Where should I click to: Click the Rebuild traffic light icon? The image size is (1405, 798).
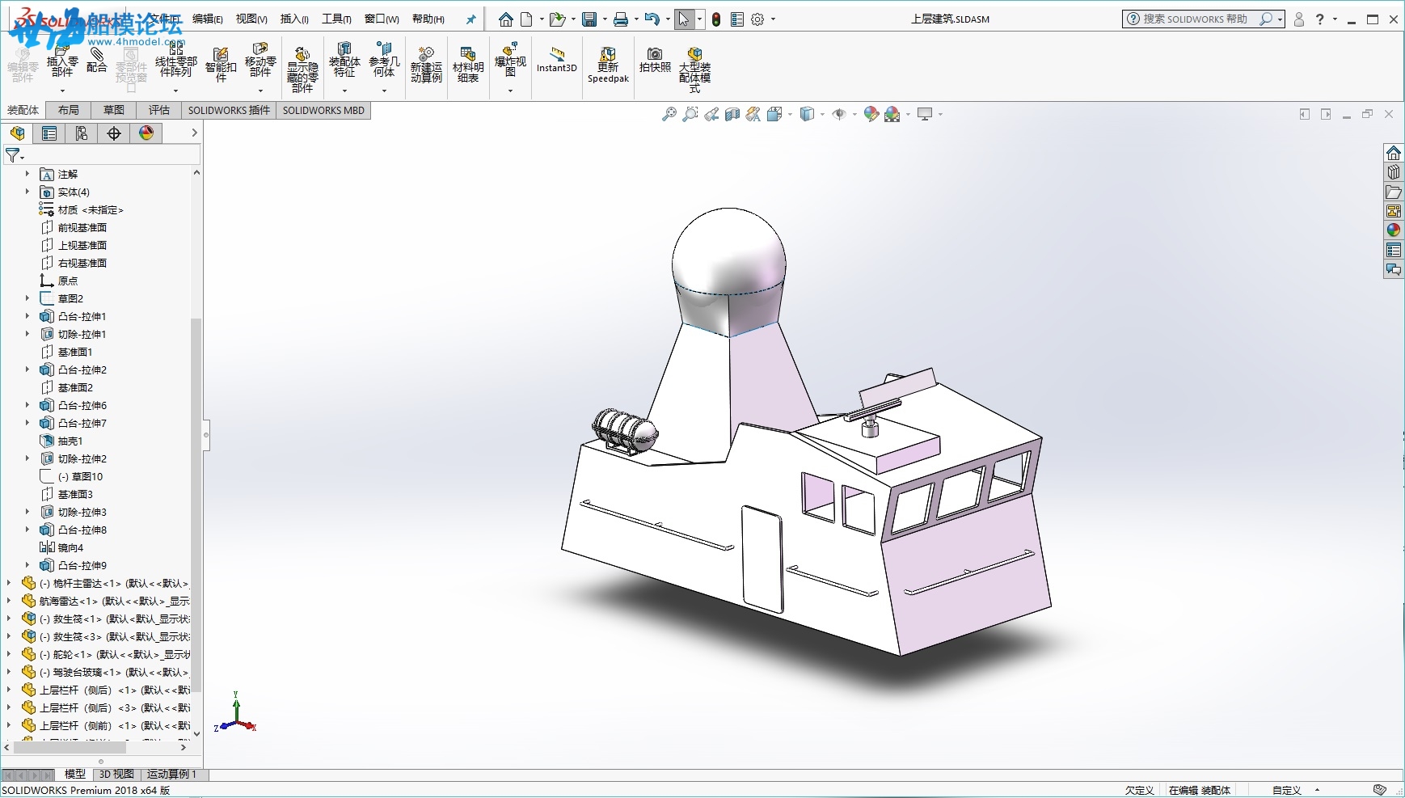pyautogui.click(x=716, y=19)
